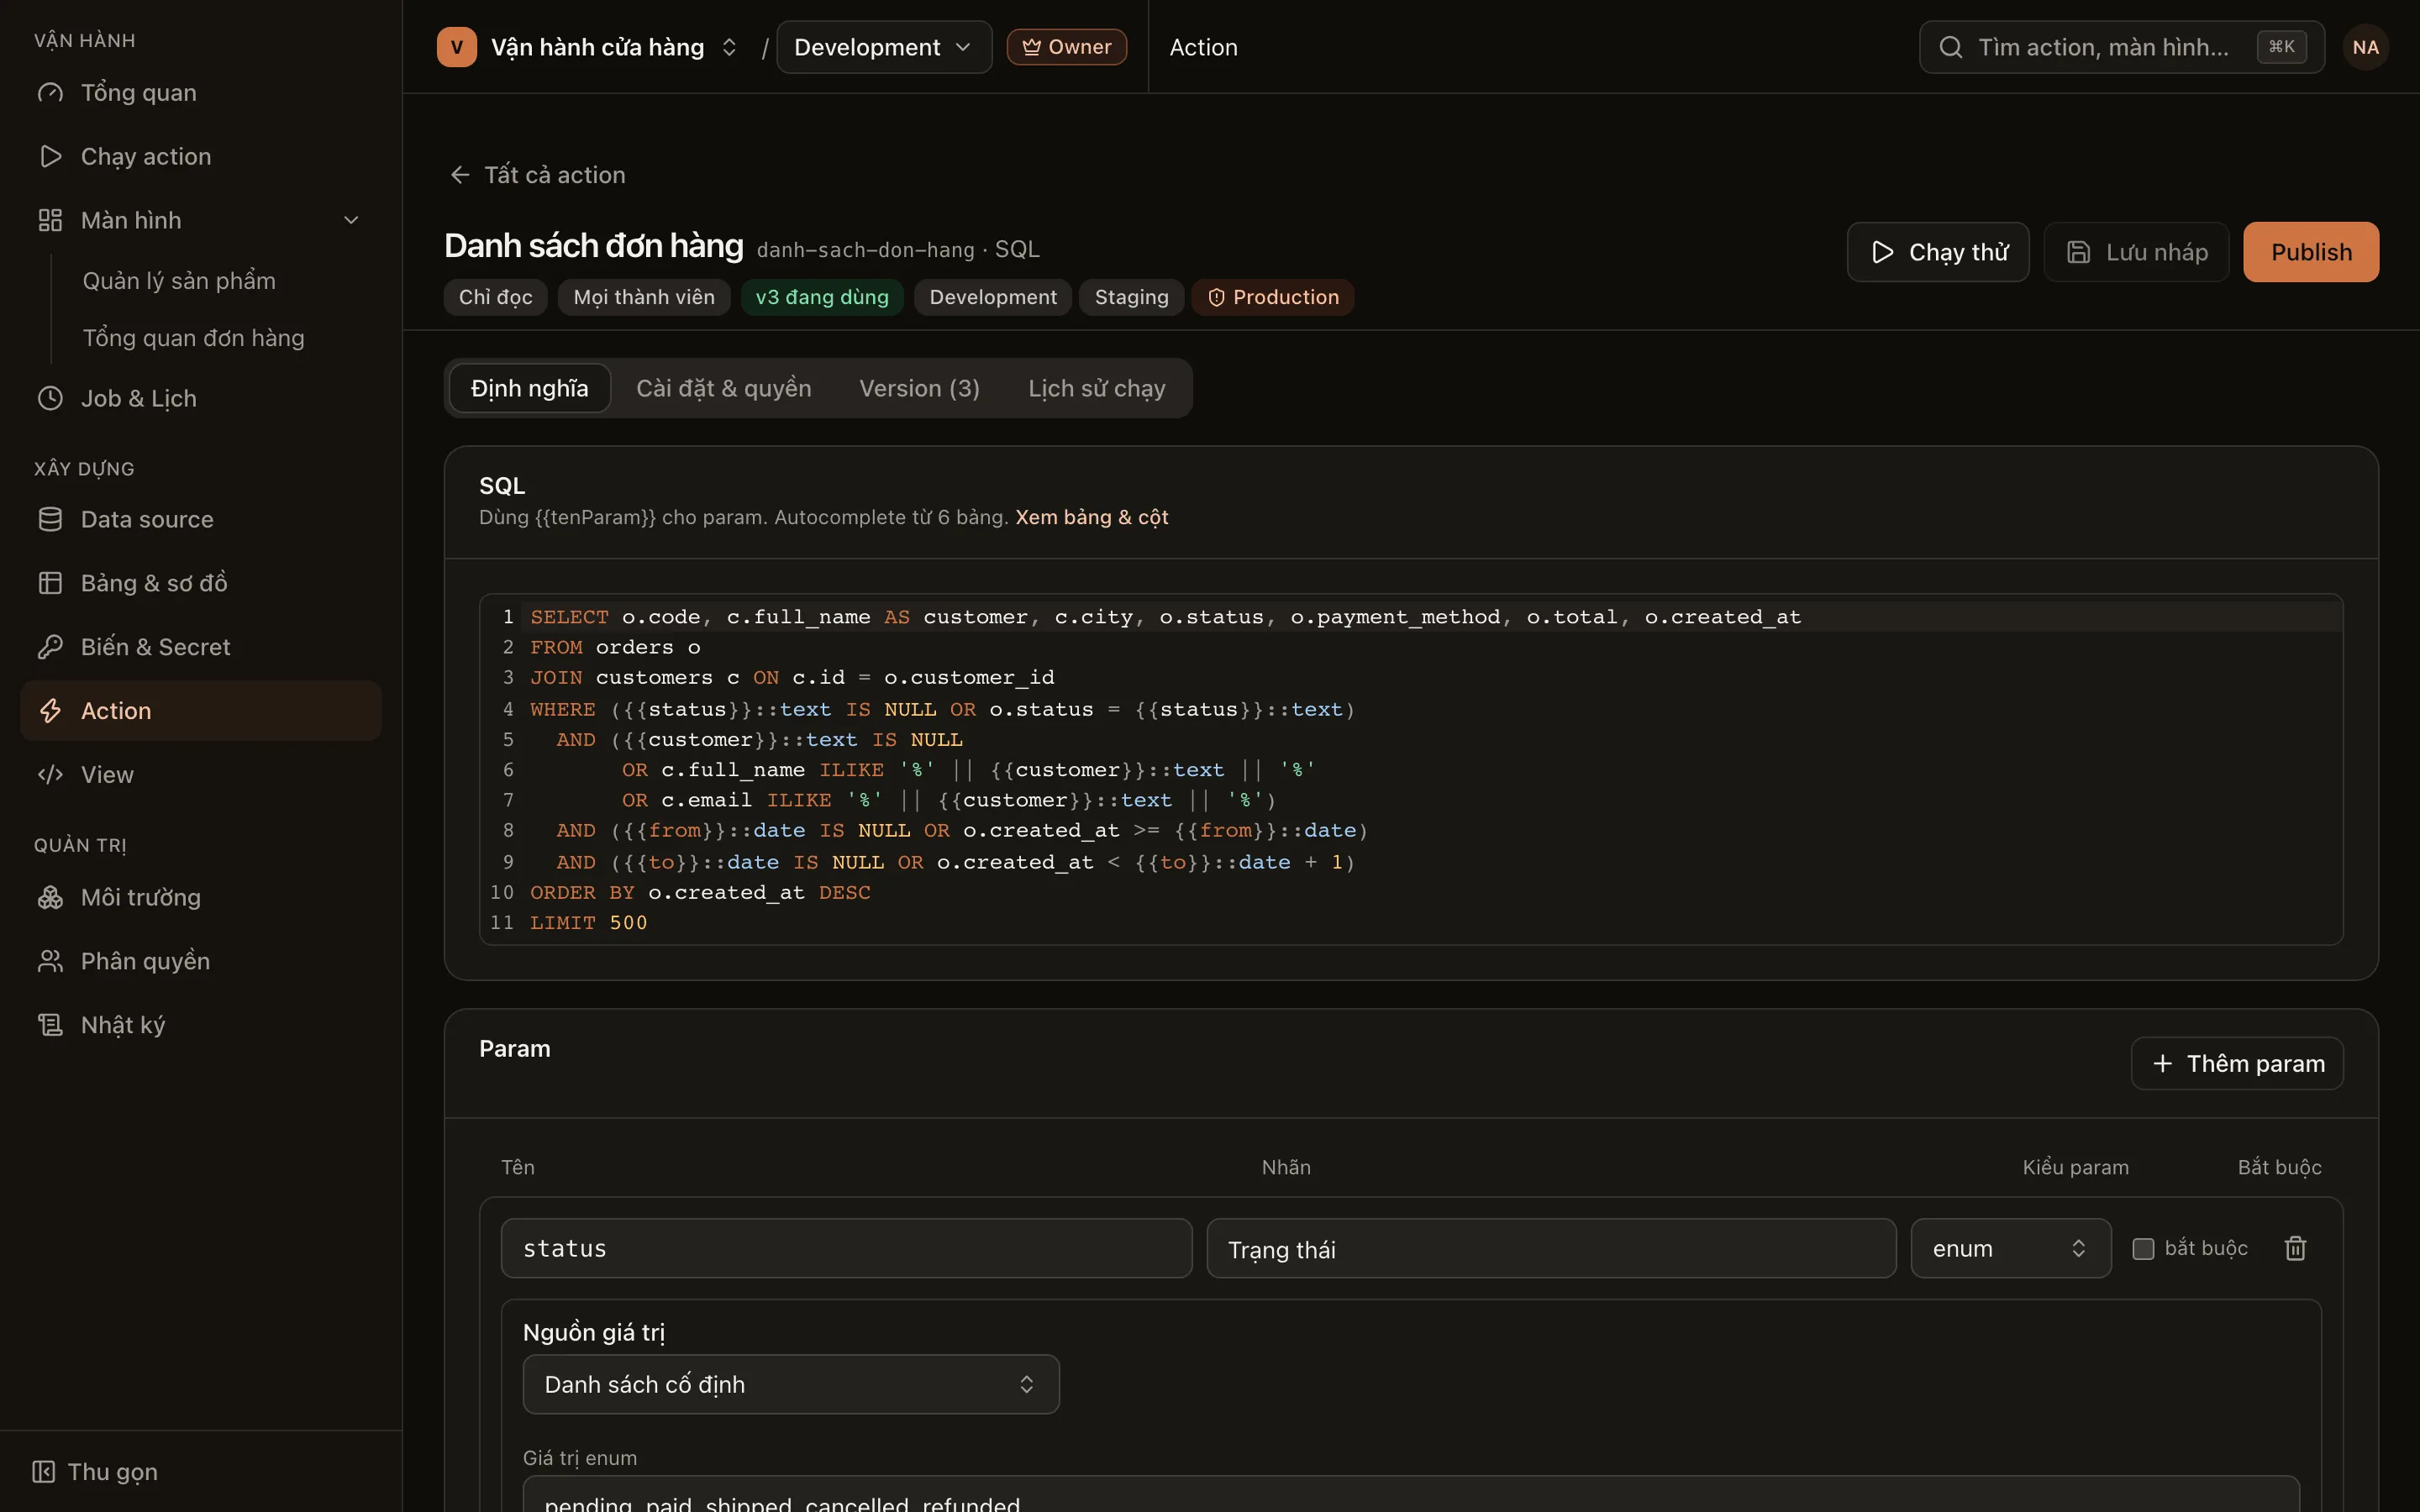Open Data source page
Viewport: 2420px width, 1512px height.
pyautogui.click(x=200, y=519)
